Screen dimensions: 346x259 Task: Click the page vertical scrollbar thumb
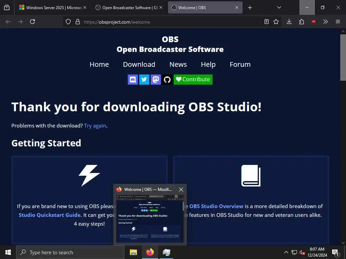[x=343, y=57]
